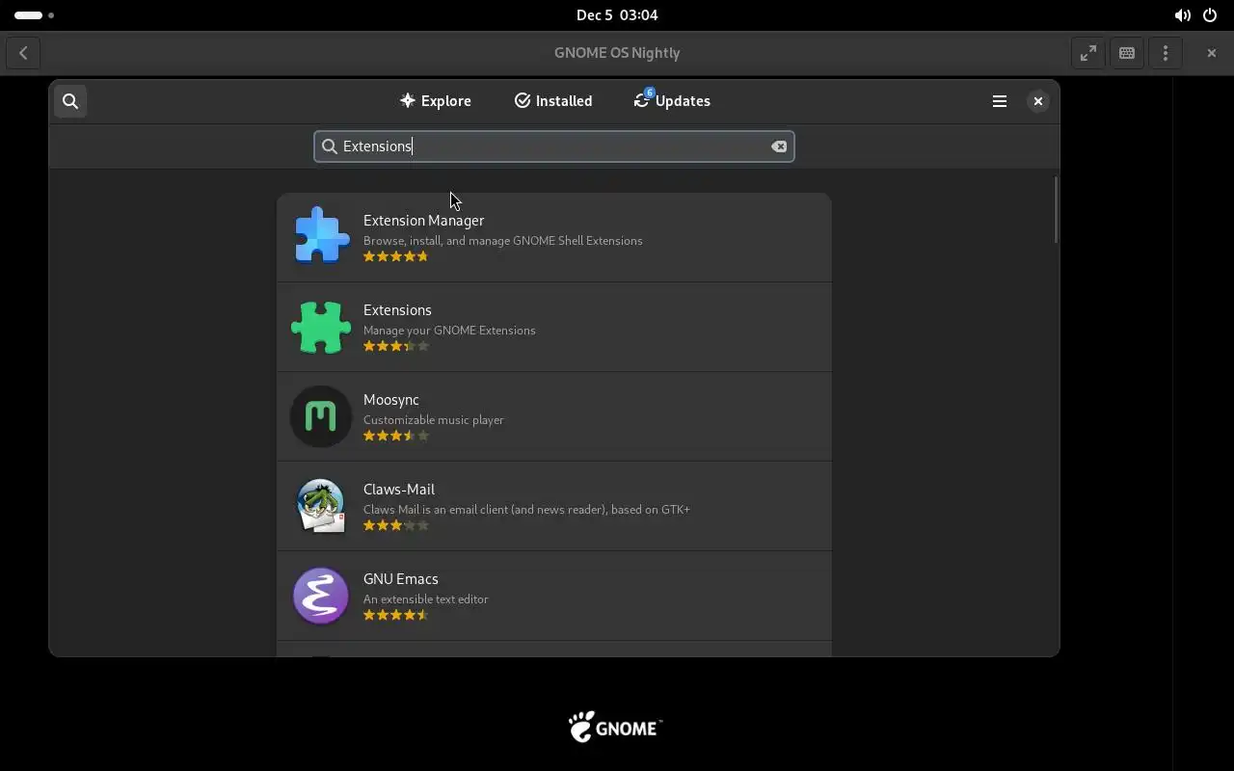Open the keyboard shortcuts menu icon
Viewport: 1234px width, 771px height.
(x=1127, y=53)
